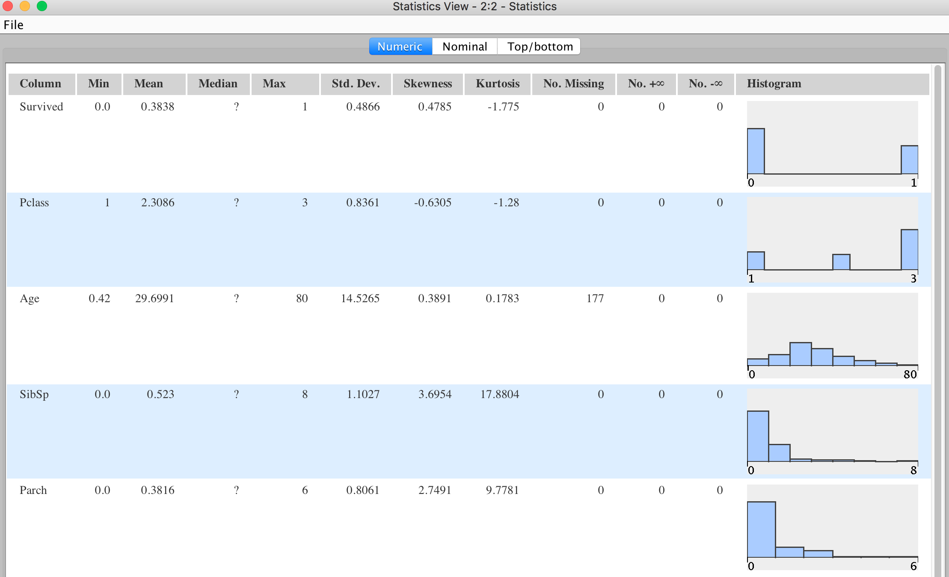Toggle Numeric view active state
This screenshot has height=577, width=949.
(400, 46)
